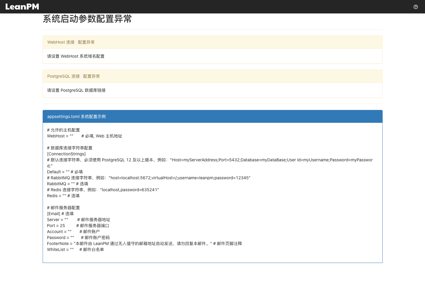The height and width of the screenshot is (291, 425).
Task: Click the WebHost = "" config line
Action: pyautogui.click(x=60, y=136)
